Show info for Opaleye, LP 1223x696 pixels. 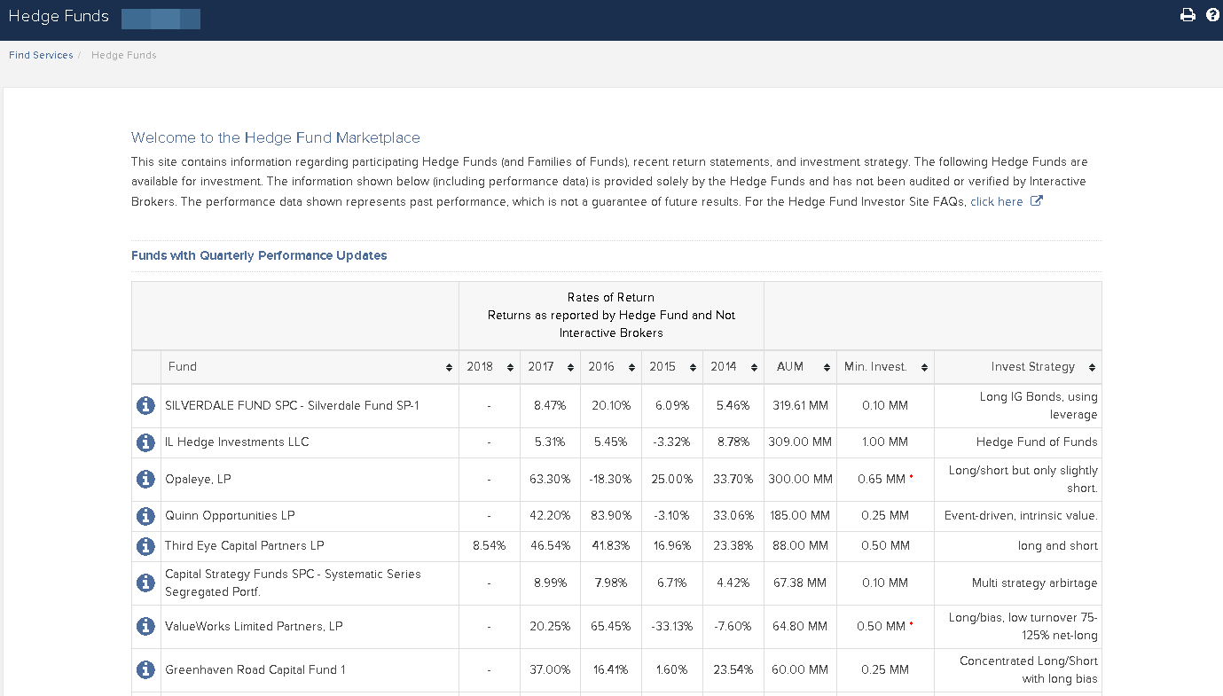[145, 479]
